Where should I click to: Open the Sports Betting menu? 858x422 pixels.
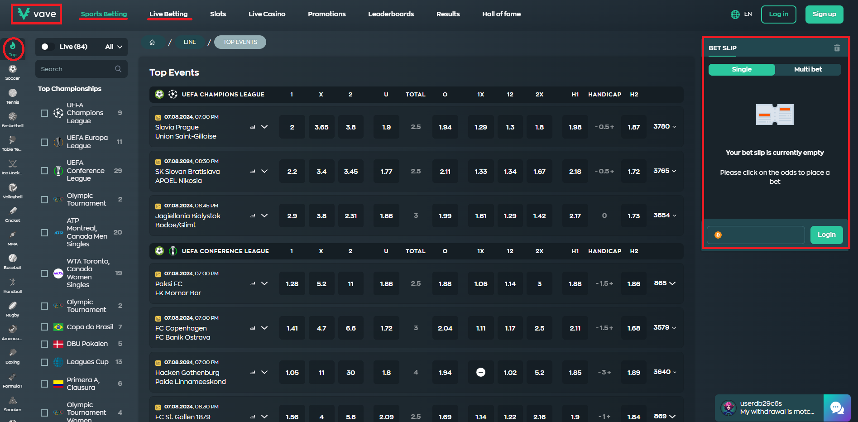[104, 14]
